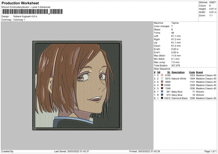218x154 pixels.
Task: Click the Navy Blue color swatch
Action: pos(162,95)
